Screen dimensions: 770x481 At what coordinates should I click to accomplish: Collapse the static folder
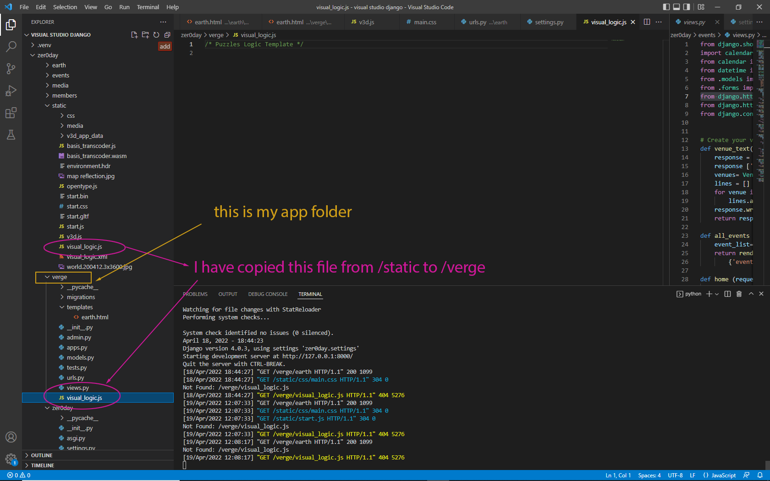coord(59,105)
